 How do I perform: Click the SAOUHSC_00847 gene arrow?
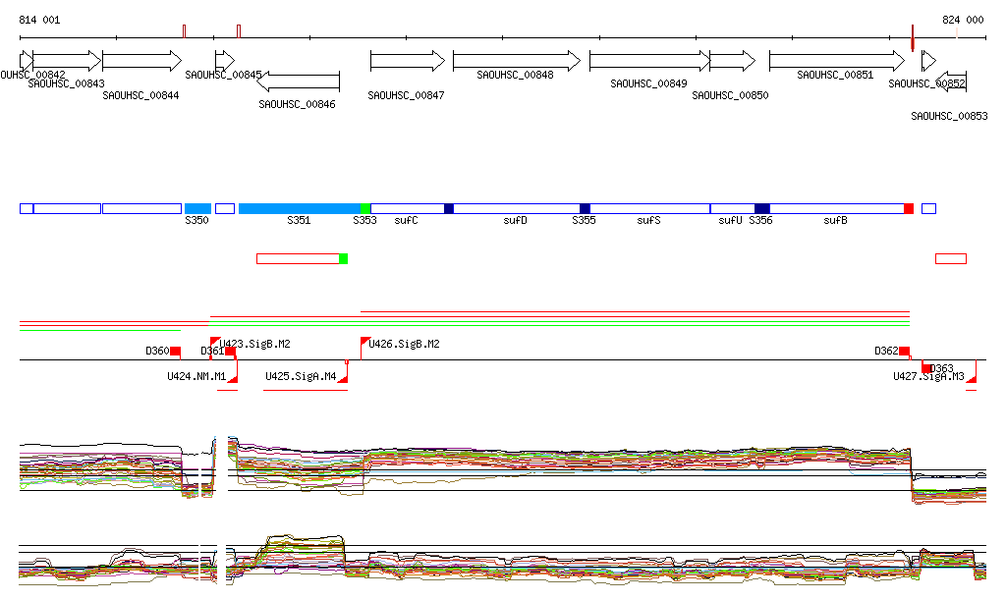tap(407, 61)
